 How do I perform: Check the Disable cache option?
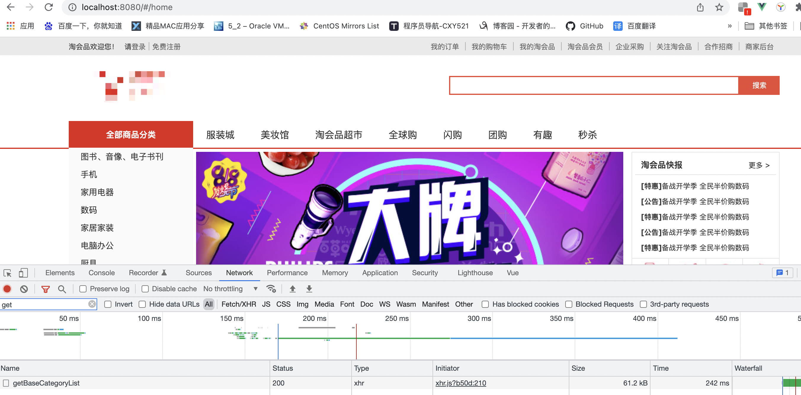coord(145,289)
